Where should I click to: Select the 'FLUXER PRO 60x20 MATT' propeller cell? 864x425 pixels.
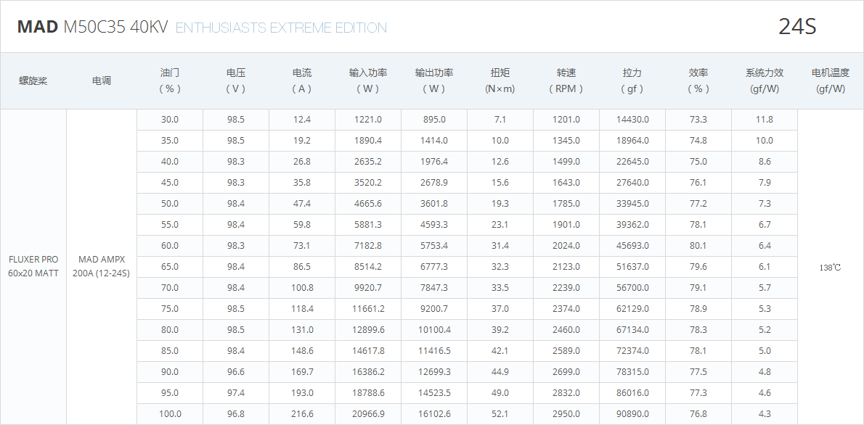pos(33,266)
